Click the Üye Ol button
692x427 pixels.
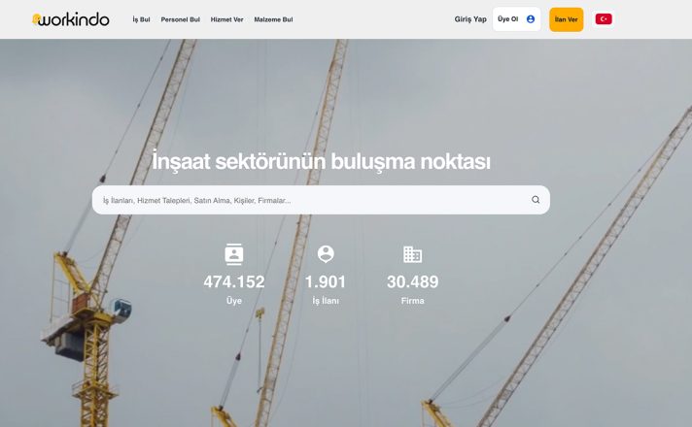pos(517,19)
